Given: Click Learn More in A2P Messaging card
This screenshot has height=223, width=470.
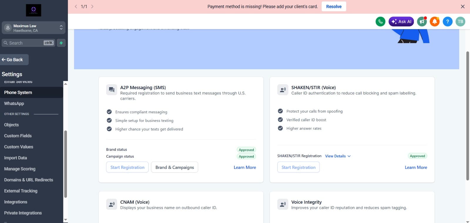Looking at the screenshot, I should tap(245, 167).
